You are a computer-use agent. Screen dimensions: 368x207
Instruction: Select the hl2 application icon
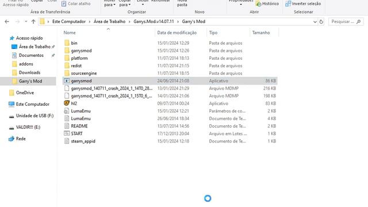tap(67, 103)
